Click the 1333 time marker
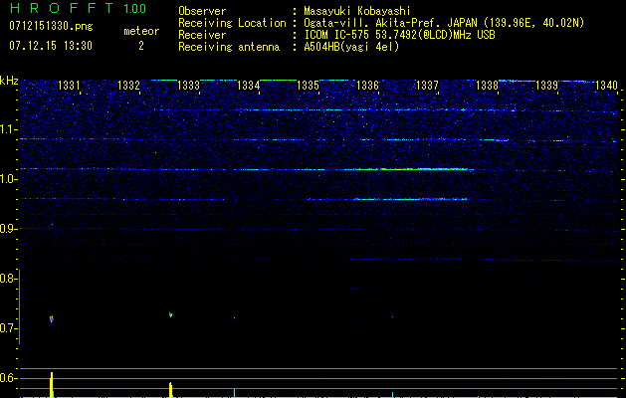This screenshot has width=626, height=398. click(188, 87)
